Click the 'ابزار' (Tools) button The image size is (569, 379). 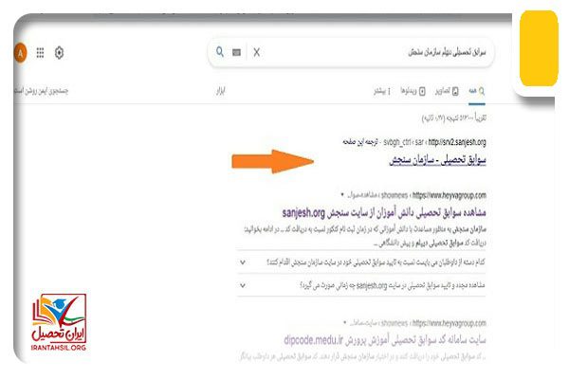[221, 91]
